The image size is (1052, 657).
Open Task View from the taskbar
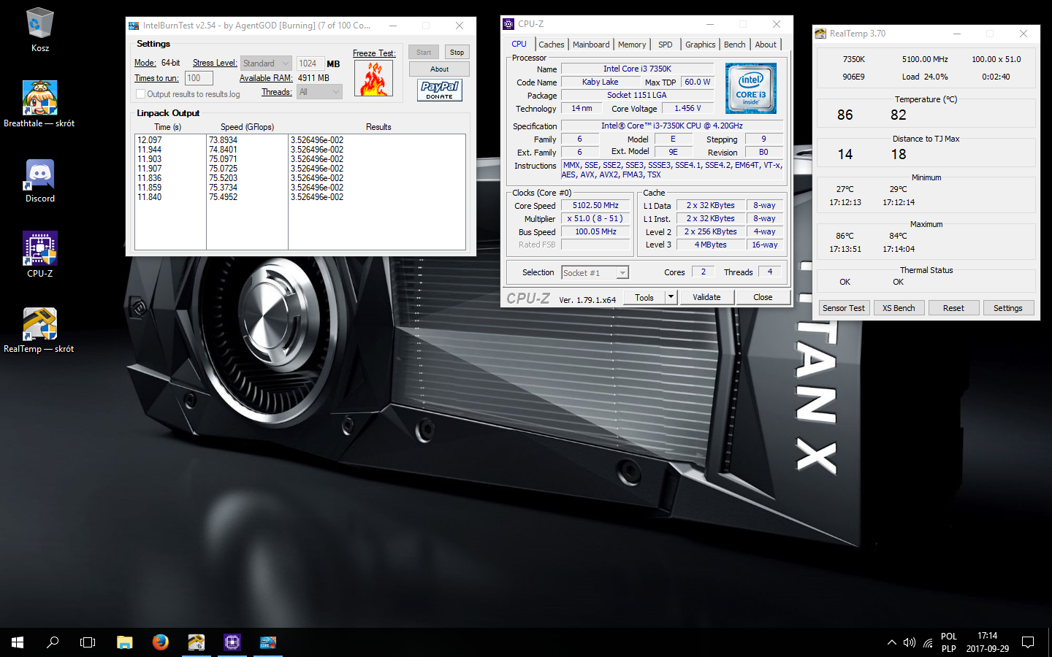[x=88, y=642]
